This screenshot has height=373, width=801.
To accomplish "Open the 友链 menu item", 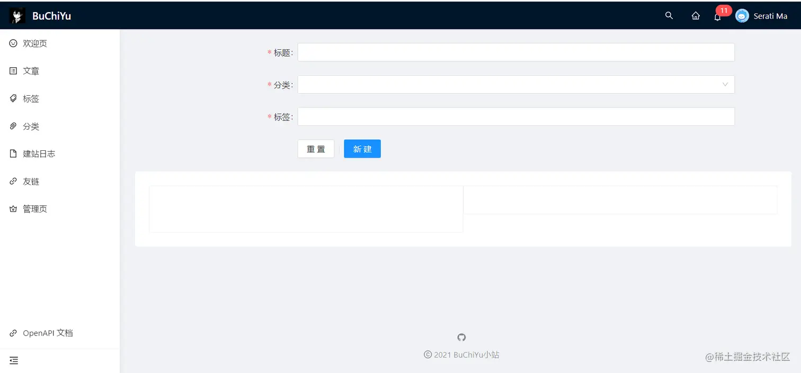I will coord(60,181).
